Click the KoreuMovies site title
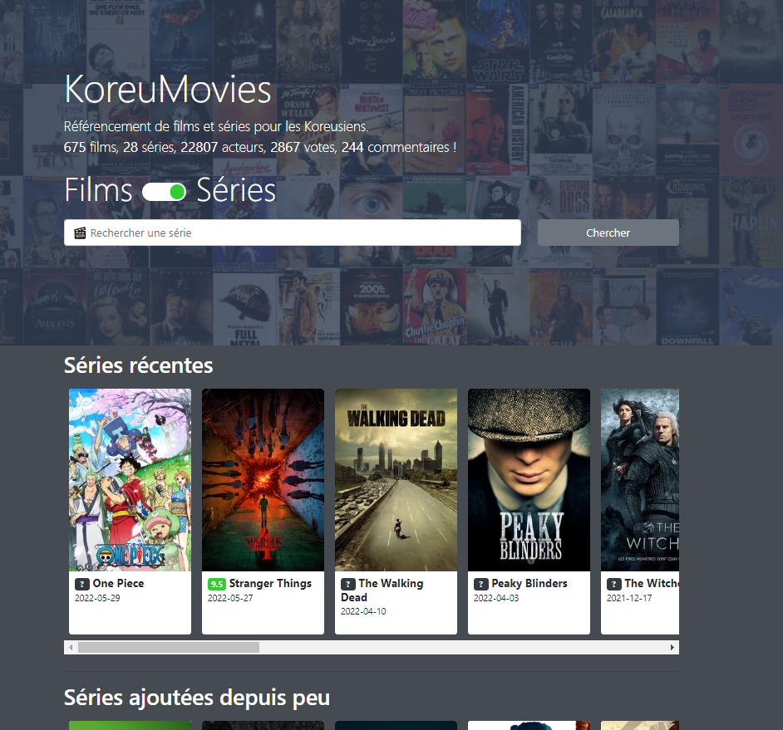The width and height of the screenshot is (783, 730). 168,91
